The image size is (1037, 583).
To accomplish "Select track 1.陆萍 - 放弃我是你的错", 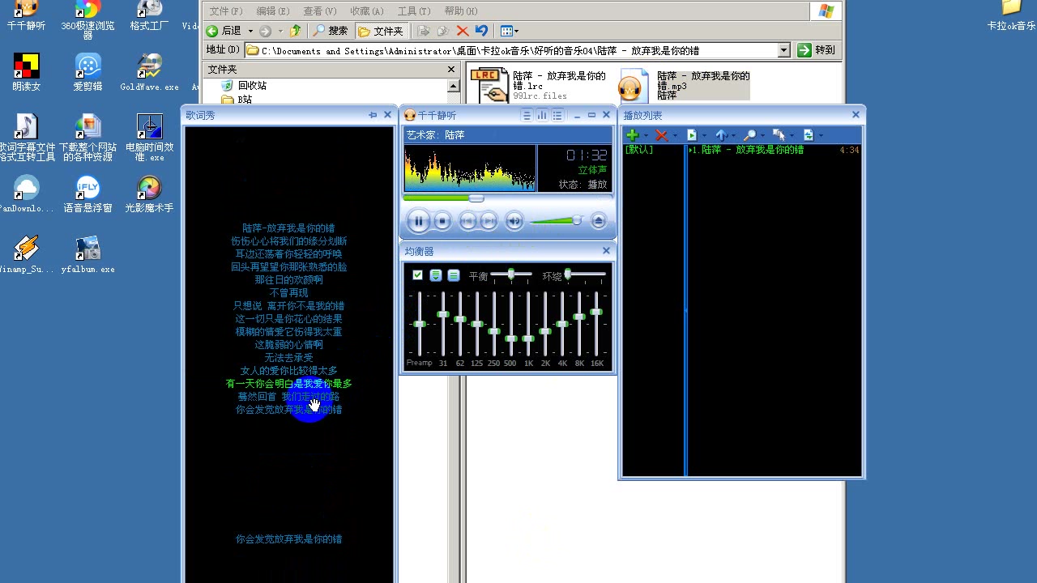I will 775,150.
